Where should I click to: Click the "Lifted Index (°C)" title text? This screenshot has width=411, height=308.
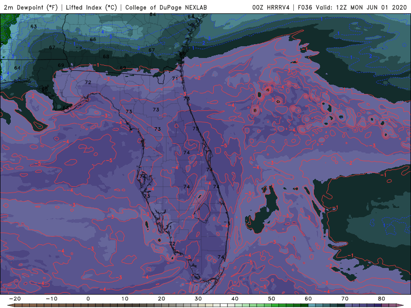pyautogui.click(x=91, y=7)
